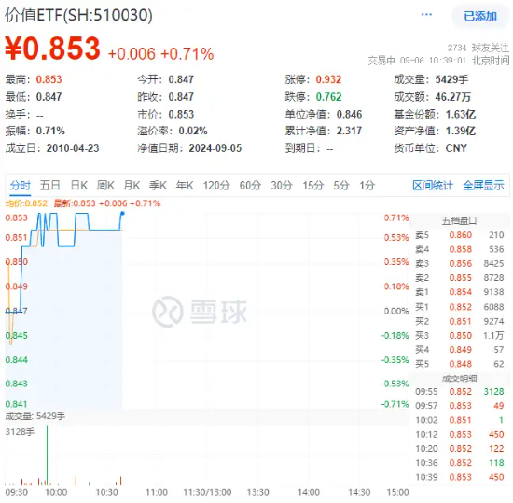Select the 买1 row at 0.852
The image size is (513, 503).
point(459,307)
